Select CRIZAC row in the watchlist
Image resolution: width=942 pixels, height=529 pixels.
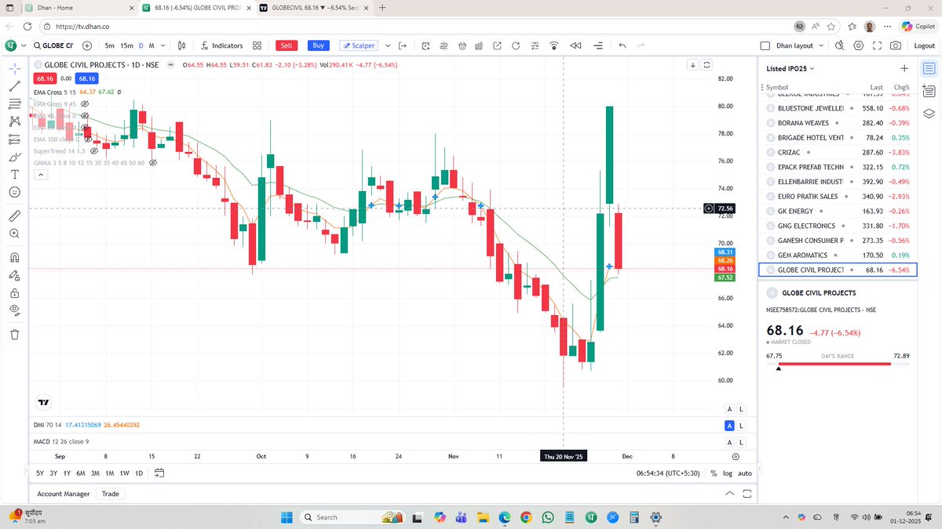(x=838, y=152)
